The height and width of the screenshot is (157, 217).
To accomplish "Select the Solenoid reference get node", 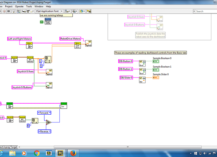I will click(x=9, y=106).
